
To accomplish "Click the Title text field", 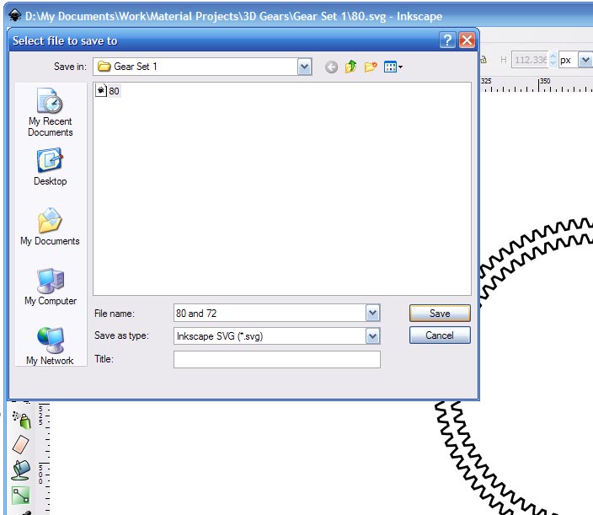I will coord(277,359).
